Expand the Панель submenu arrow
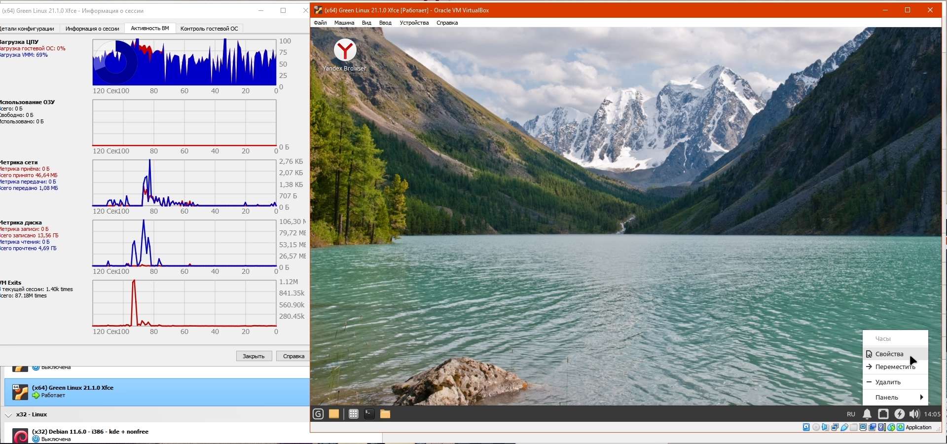Viewport: 947px width, 444px height. pyautogui.click(x=921, y=397)
